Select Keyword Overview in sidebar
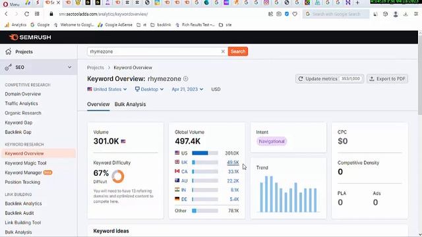This screenshot has height=237, width=422. pos(38,153)
